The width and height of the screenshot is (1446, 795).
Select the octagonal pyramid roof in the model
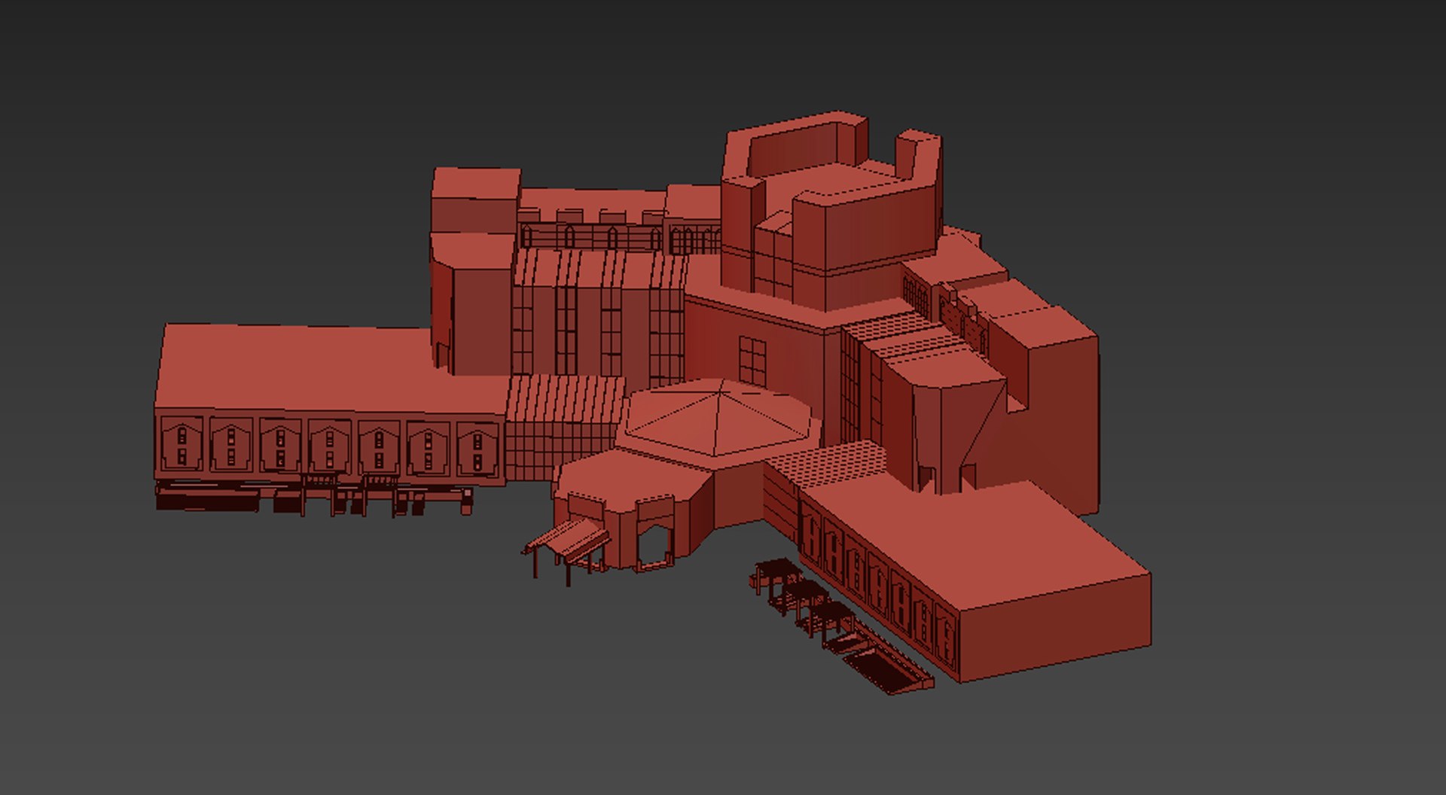pos(718,419)
